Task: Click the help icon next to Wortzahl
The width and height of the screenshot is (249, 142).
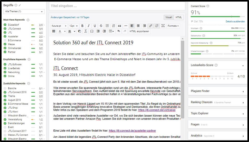Action: [x=201, y=28]
